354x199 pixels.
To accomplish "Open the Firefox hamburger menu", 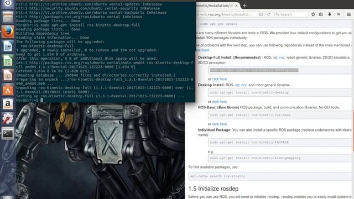I will click(x=348, y=14).
